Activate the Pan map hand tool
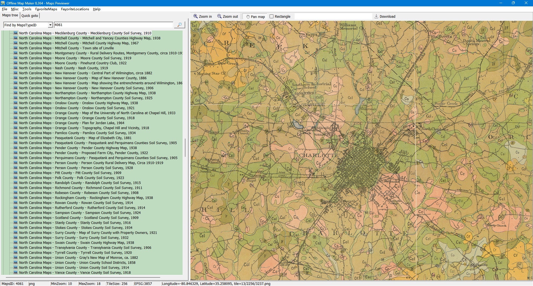Screen dimensions: 533x286 click(255, 17)
